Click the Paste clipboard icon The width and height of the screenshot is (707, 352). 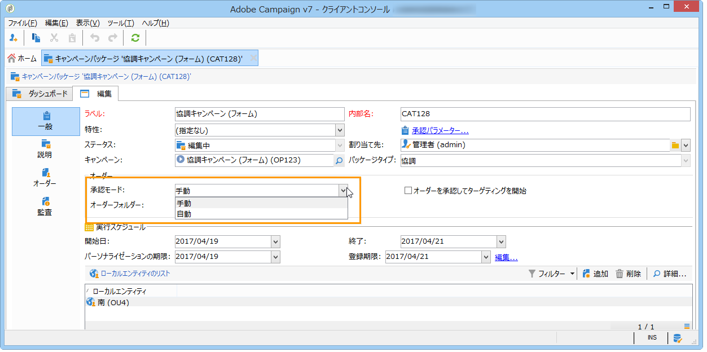(72, 38)
